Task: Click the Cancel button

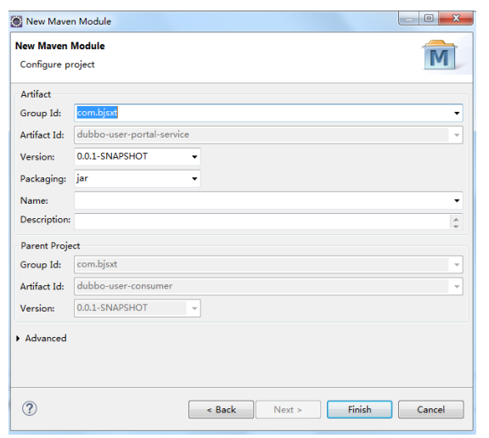Action: [431, 410]
